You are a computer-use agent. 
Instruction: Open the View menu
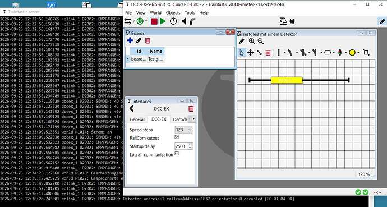[x=141, y=13]
